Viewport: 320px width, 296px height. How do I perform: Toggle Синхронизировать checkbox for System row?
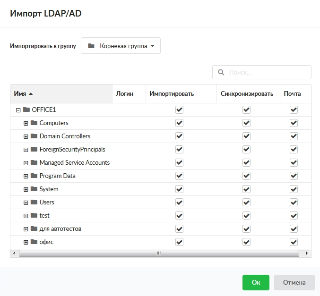coord(246,189)
